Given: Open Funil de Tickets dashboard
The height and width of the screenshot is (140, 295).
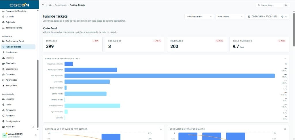Looking at the screenshot, I should [18, 47].
